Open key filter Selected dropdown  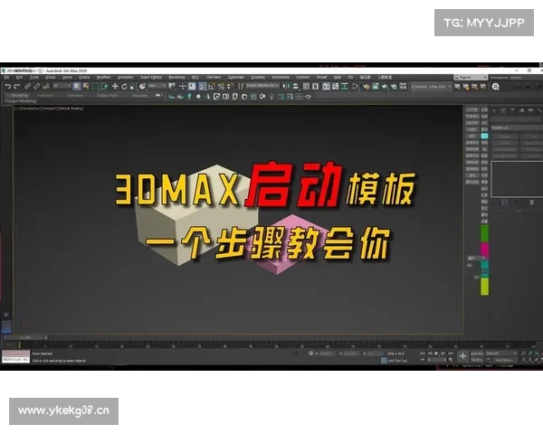click(501, 354)
